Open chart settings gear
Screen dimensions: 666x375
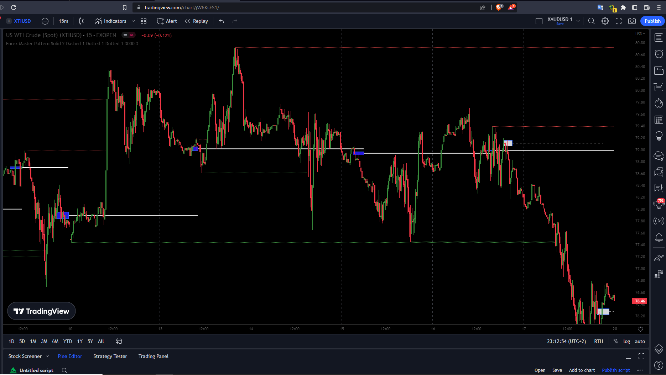click(x=605, y=21)
